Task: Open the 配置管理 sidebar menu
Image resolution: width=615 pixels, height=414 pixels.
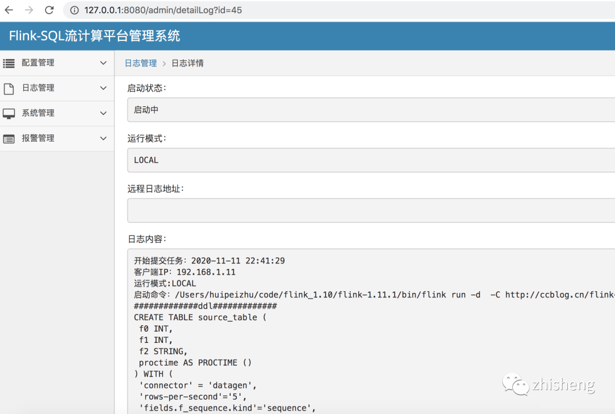Action: coord(57,63)
